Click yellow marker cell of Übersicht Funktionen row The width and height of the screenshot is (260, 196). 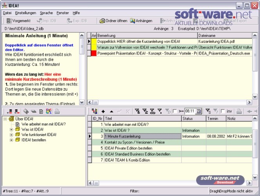click(x=94, y=47)
